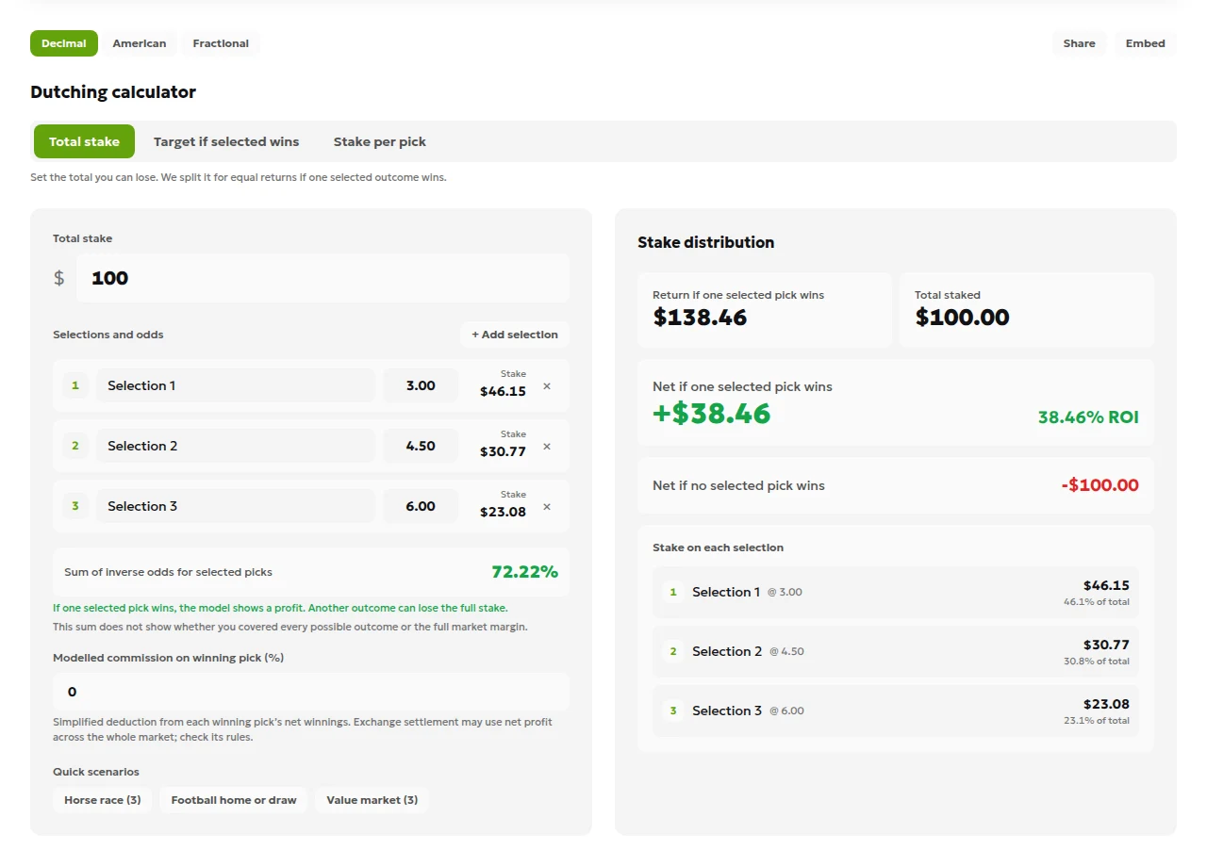Click the Dutching calculator heading
The image size is (1207, 866).
pyautogui.click(x=113, y=92)
